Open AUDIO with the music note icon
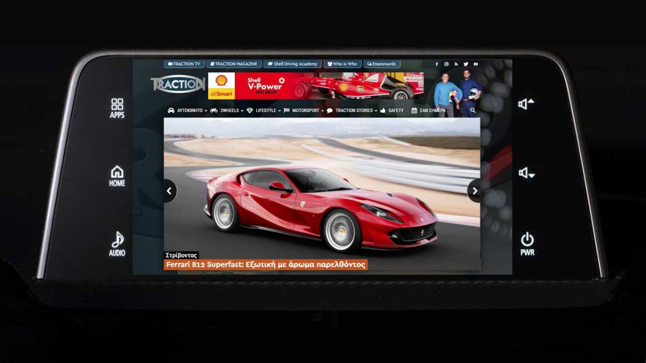The image size is (646, 363). pos(117,244)
